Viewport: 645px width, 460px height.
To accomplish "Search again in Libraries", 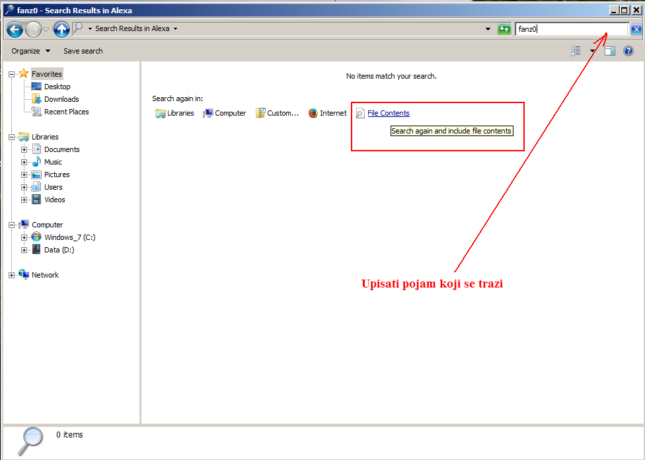I will (174, 113).
